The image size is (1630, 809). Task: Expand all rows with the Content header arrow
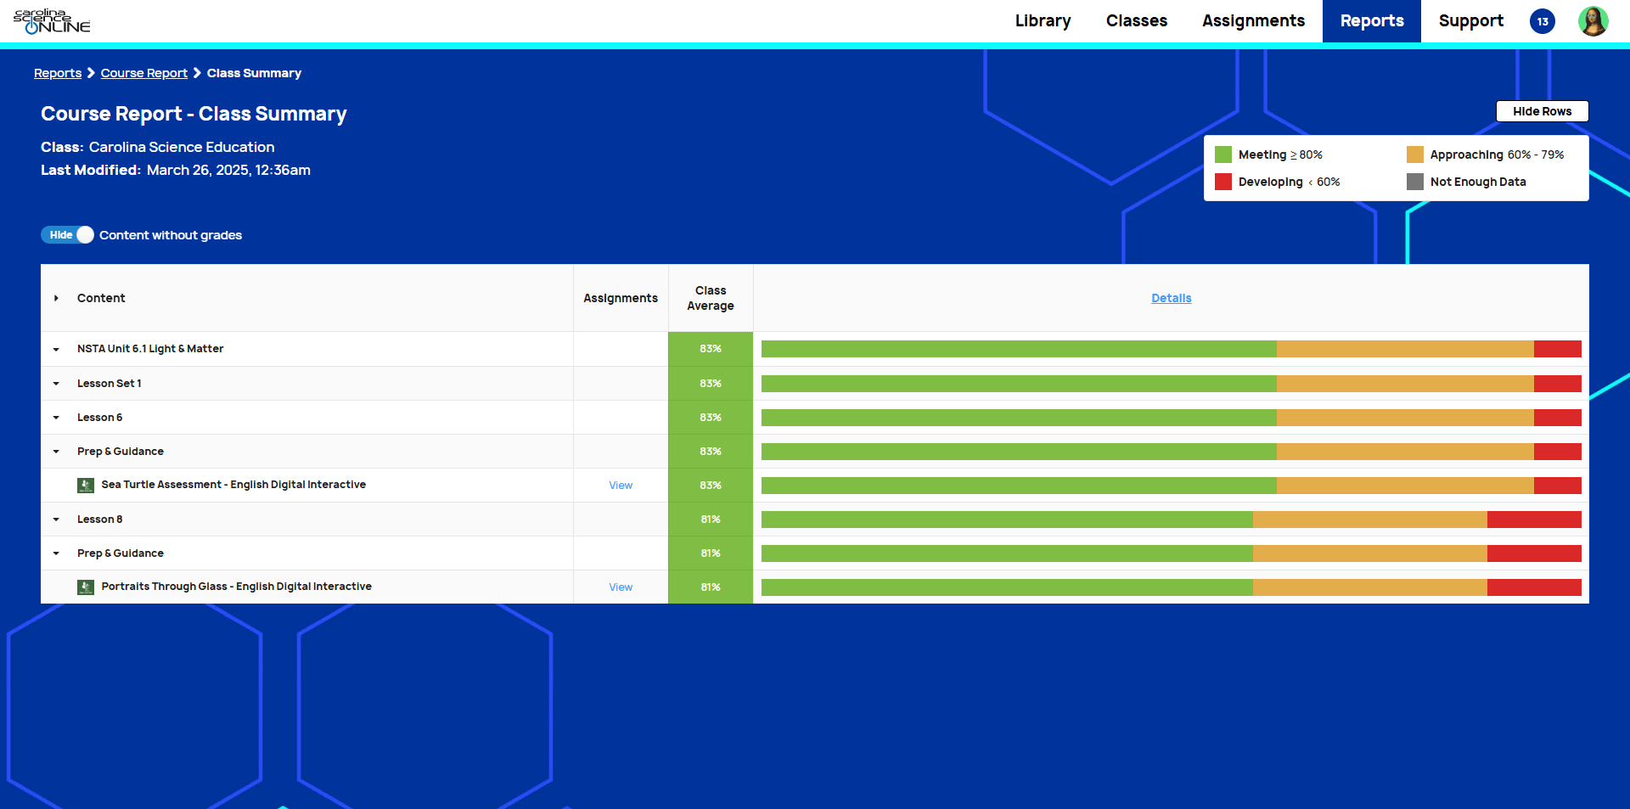click(x=56, y=298)
